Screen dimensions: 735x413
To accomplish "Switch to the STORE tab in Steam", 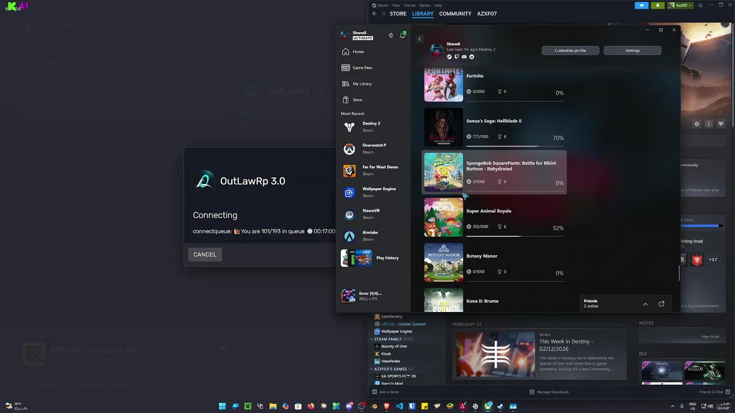I will (x=398, y=14).
